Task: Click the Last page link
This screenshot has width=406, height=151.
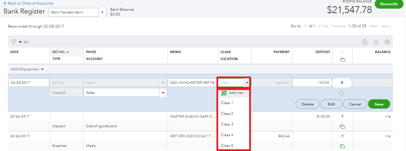Action: [x=385, y=26]
